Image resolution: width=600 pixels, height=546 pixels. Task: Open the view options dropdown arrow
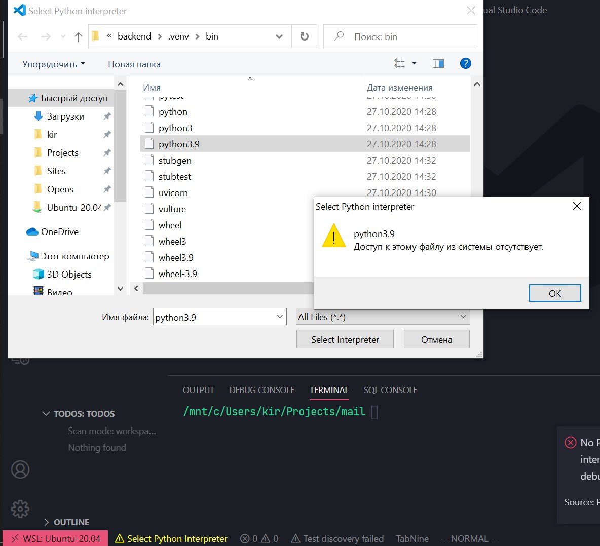point(414,63)
